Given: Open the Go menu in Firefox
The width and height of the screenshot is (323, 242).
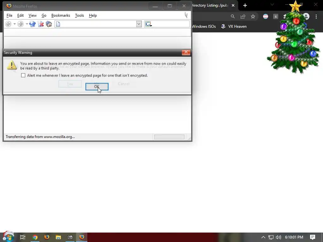Looking at the screenshot, I should pyautogui.click(x=44, y=15).
